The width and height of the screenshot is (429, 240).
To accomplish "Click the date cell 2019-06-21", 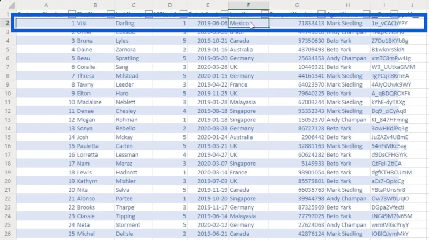I will point(208,234).
